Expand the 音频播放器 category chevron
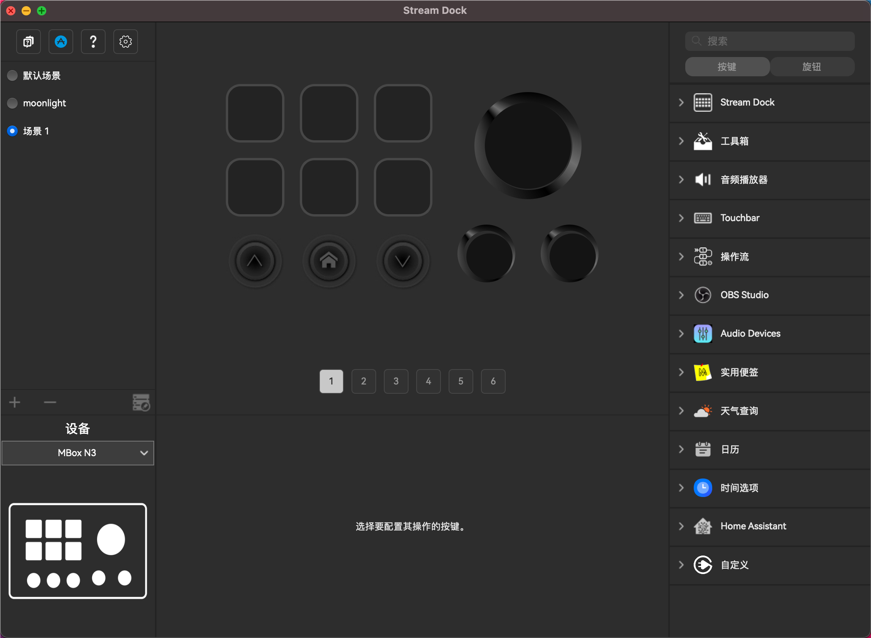 681,180
